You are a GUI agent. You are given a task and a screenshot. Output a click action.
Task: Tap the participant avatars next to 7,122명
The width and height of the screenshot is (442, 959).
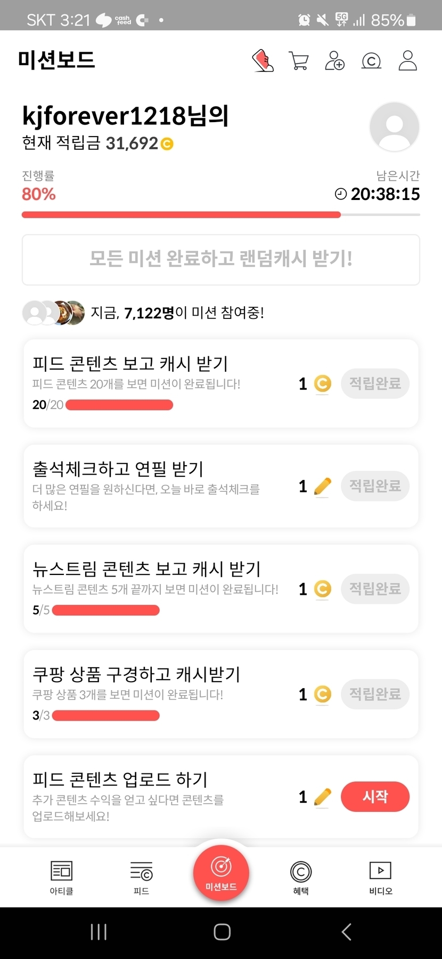[x=53, y=313]
